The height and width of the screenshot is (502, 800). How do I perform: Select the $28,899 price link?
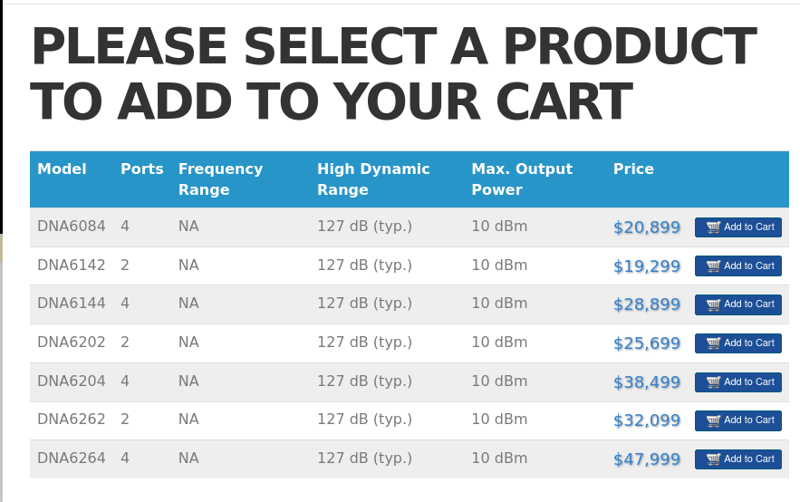pos(646,304)
